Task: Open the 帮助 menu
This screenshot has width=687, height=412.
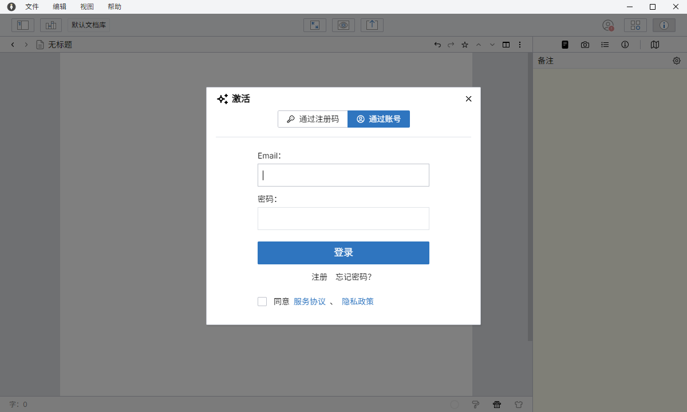Action: coord(114,7)
